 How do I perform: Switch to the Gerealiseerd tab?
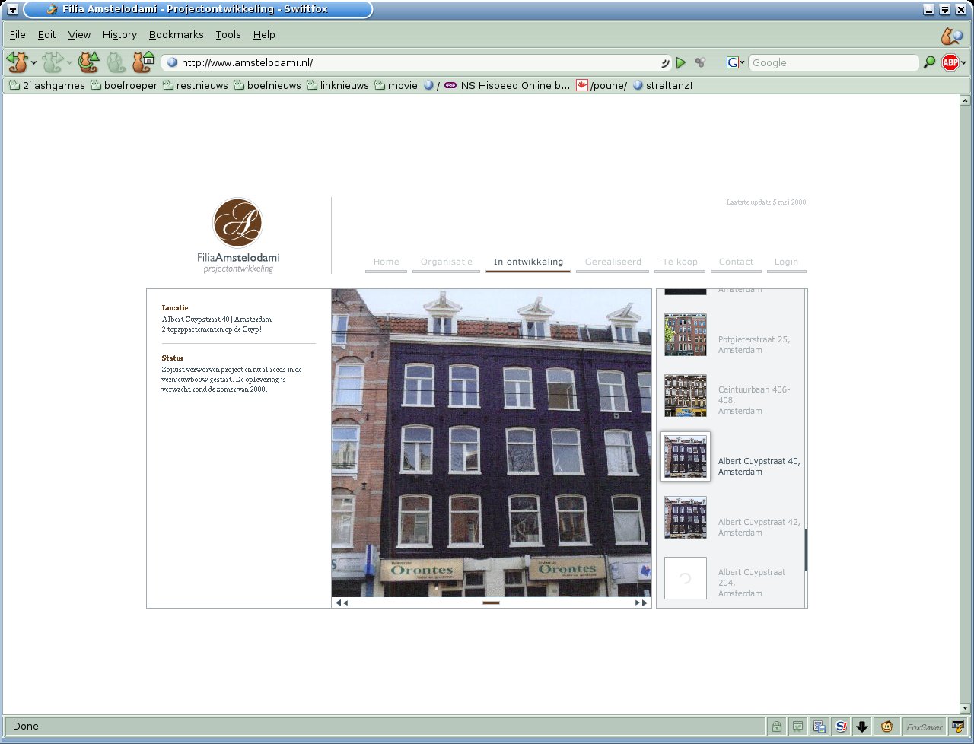click(x=613, y=262)
